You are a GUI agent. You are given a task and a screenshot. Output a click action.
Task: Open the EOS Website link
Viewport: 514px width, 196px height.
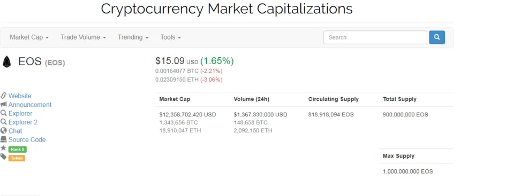click(20, 96)
